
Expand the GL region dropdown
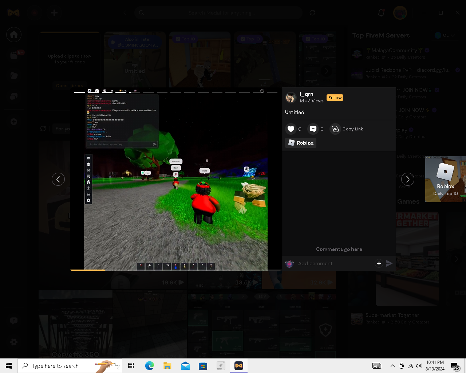tap(445, 35)
